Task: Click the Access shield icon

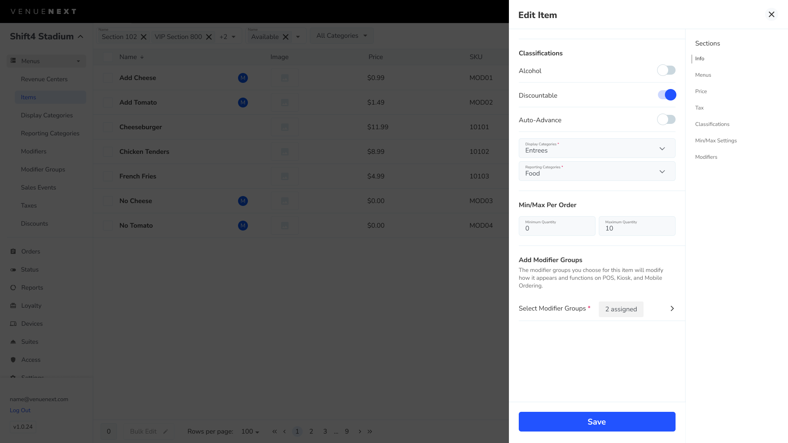Action: point(13,359)
